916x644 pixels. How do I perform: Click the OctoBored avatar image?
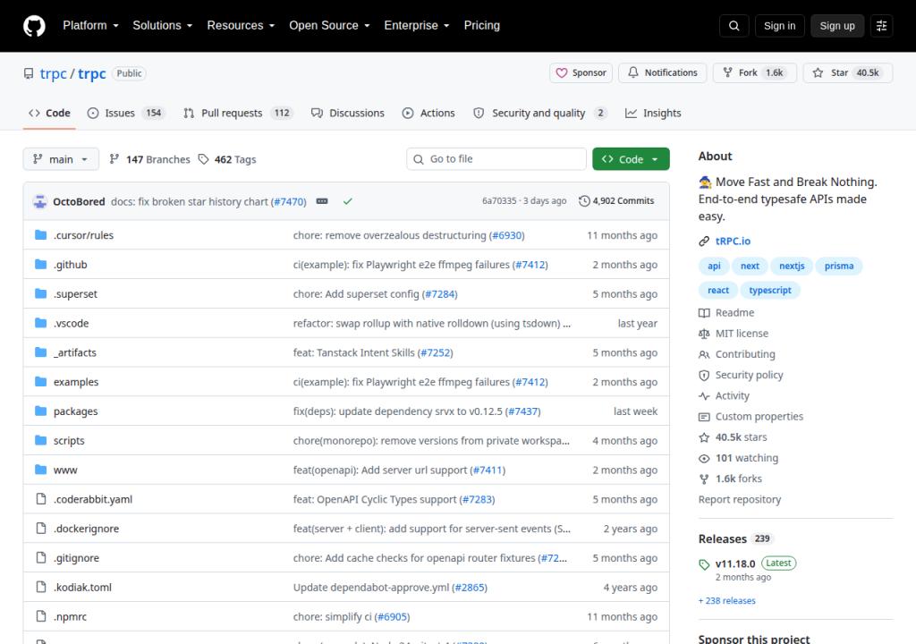point(39,201)
